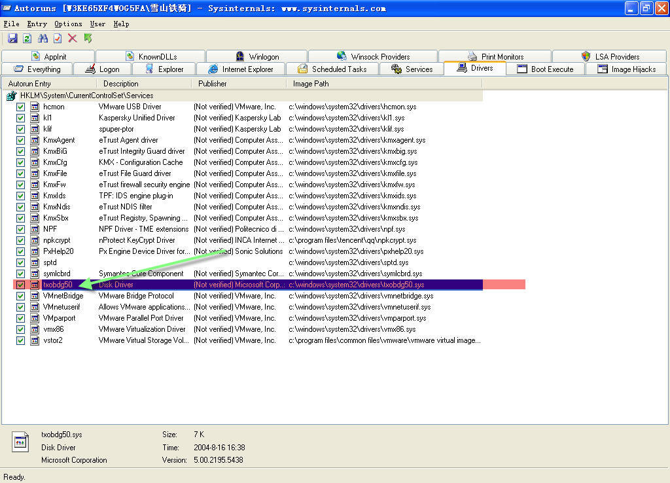Image resolution: width=670 pixels, height=483 pixels.
Task: Click the Properties toolbar icon
Action: click(x=58, y=39)
